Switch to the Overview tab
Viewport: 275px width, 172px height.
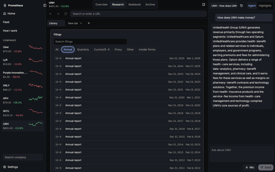101,4
